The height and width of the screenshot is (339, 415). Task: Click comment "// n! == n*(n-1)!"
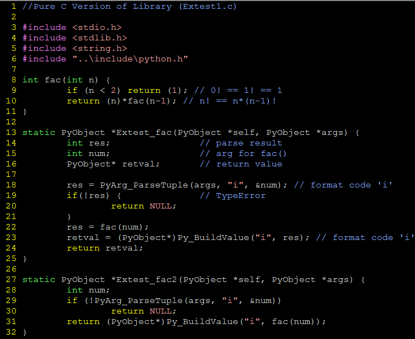click(230, 101)
